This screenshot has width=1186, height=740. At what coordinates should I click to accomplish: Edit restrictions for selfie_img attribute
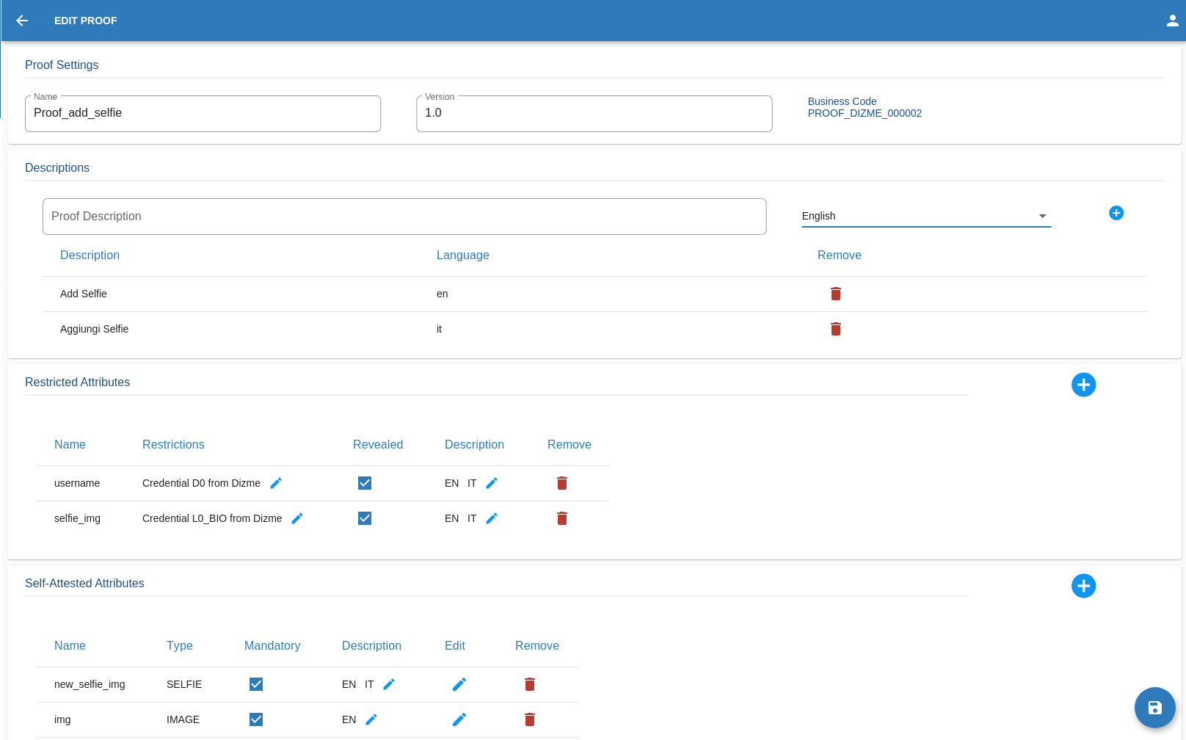[x=297, y=518]
